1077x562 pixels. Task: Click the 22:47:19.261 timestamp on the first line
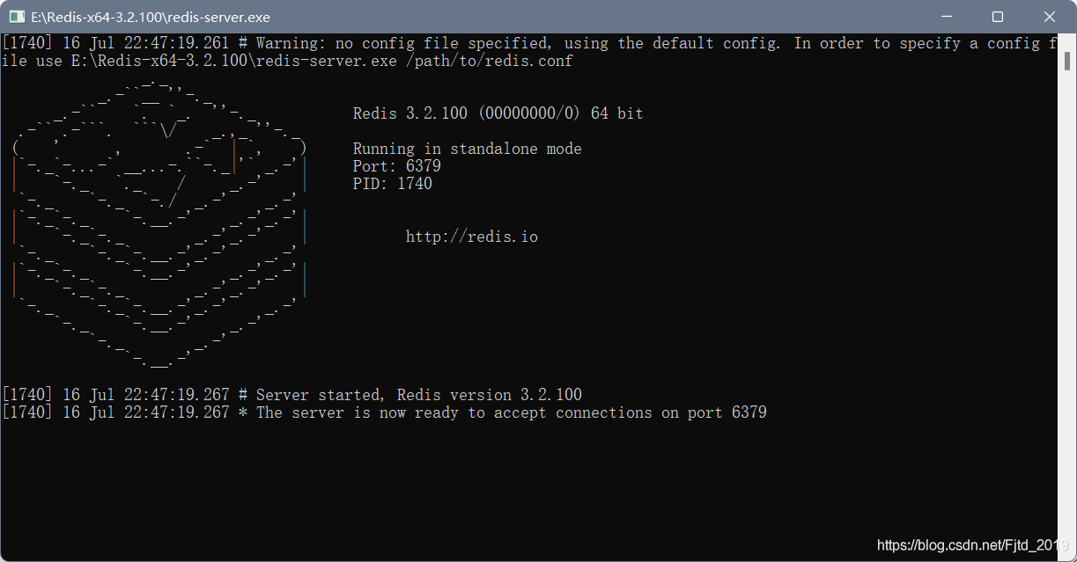(x=176, y=43)
